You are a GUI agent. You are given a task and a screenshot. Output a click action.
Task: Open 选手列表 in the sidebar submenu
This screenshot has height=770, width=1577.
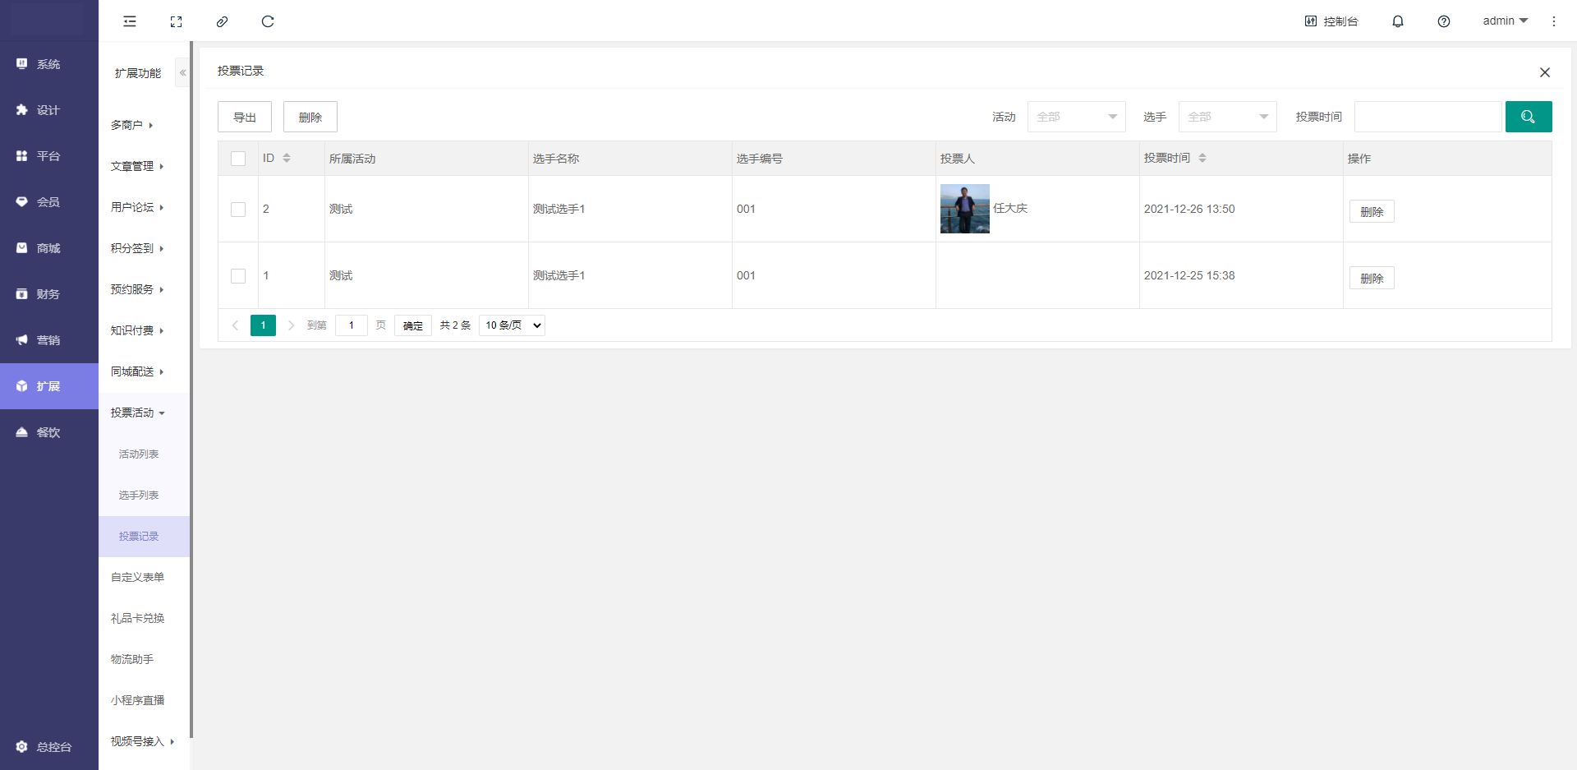[x=139, y=496]
